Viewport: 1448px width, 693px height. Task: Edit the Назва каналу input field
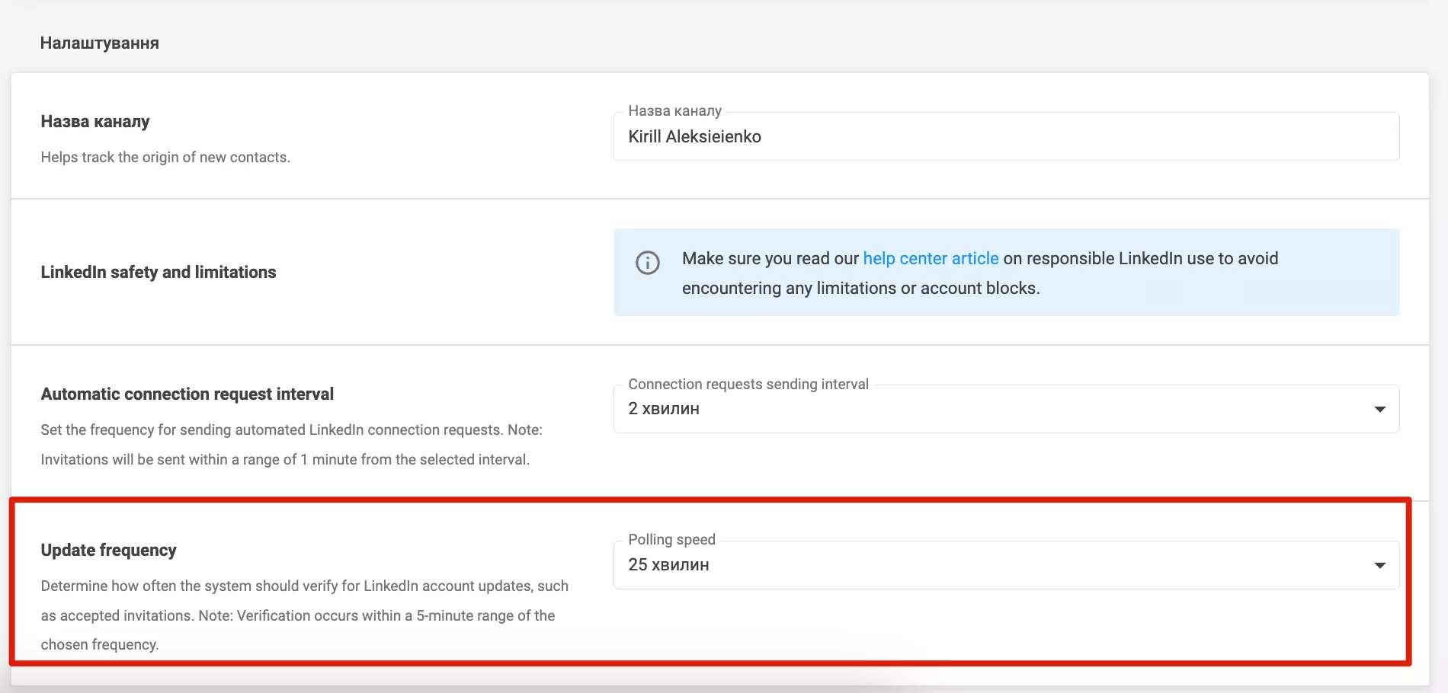(1006, 136)
